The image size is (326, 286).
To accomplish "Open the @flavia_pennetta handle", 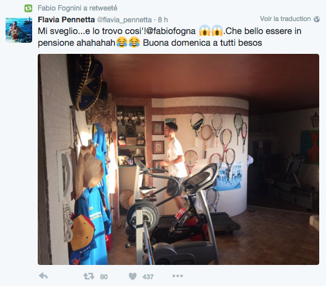I will [x=124, y=20].
